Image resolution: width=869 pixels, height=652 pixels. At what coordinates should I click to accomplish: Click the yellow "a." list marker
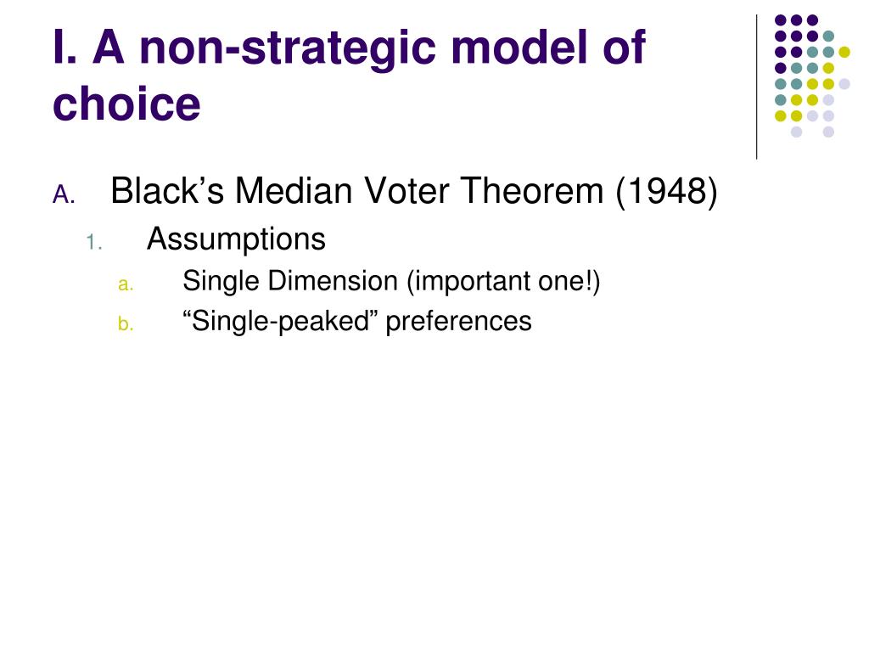(x=126, y=284)
